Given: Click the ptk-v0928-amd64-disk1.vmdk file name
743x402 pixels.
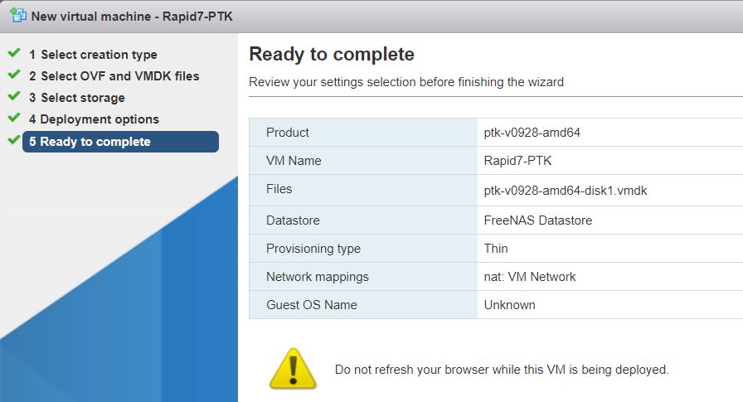Looking at the screenshot, I should [x=565, y=190].
